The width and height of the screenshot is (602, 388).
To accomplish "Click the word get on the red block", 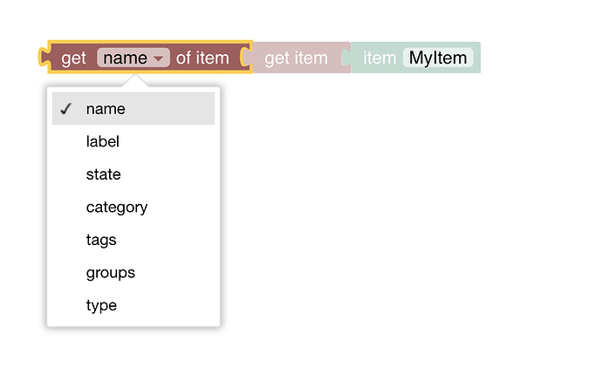I will (74, 58).
